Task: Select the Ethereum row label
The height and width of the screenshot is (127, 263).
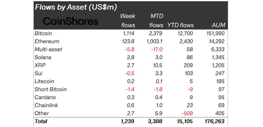Action: coord(47,41)
